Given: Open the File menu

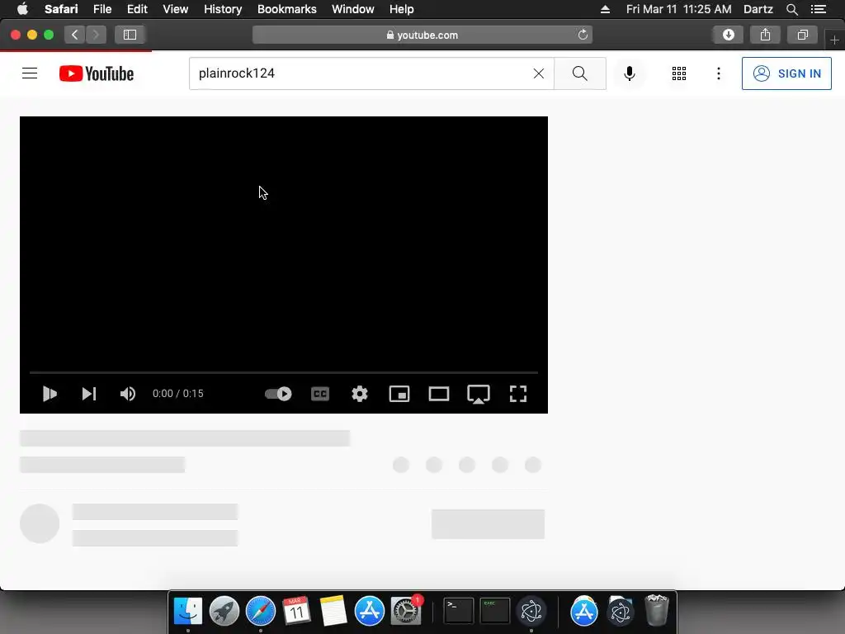Looking at the screenshot, I should coord(101,9).
